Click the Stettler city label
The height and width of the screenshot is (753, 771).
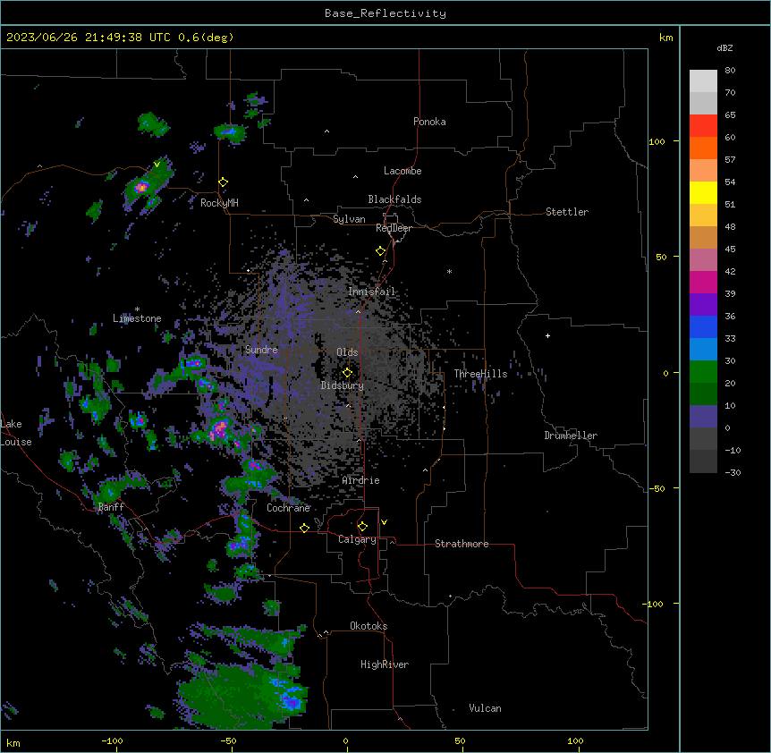click(x=566, y=212)
